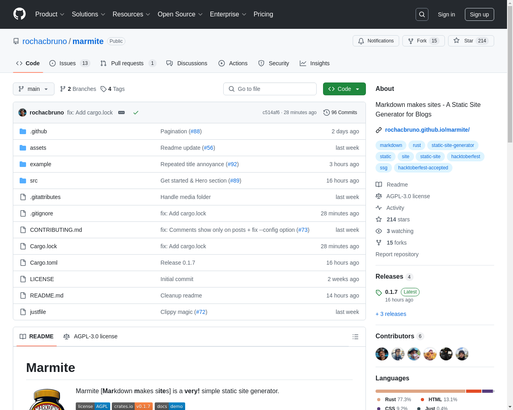Click the LICENSE file icon

pyautogui.click(x=23, y=279)
